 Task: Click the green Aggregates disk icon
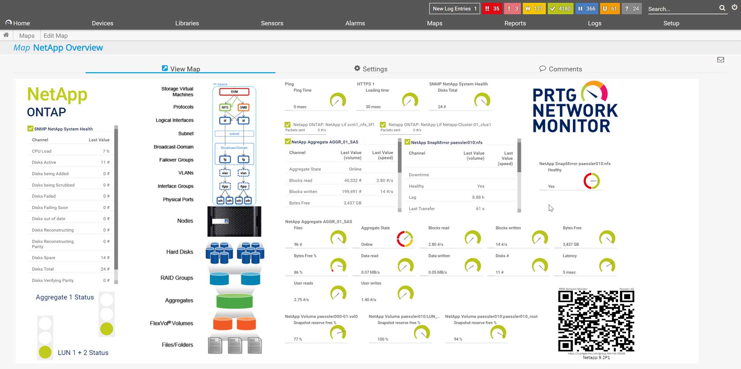pos(234,301)
